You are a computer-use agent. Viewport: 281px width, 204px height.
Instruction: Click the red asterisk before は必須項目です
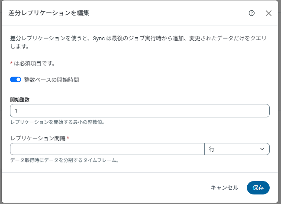[x=11, y=63]
